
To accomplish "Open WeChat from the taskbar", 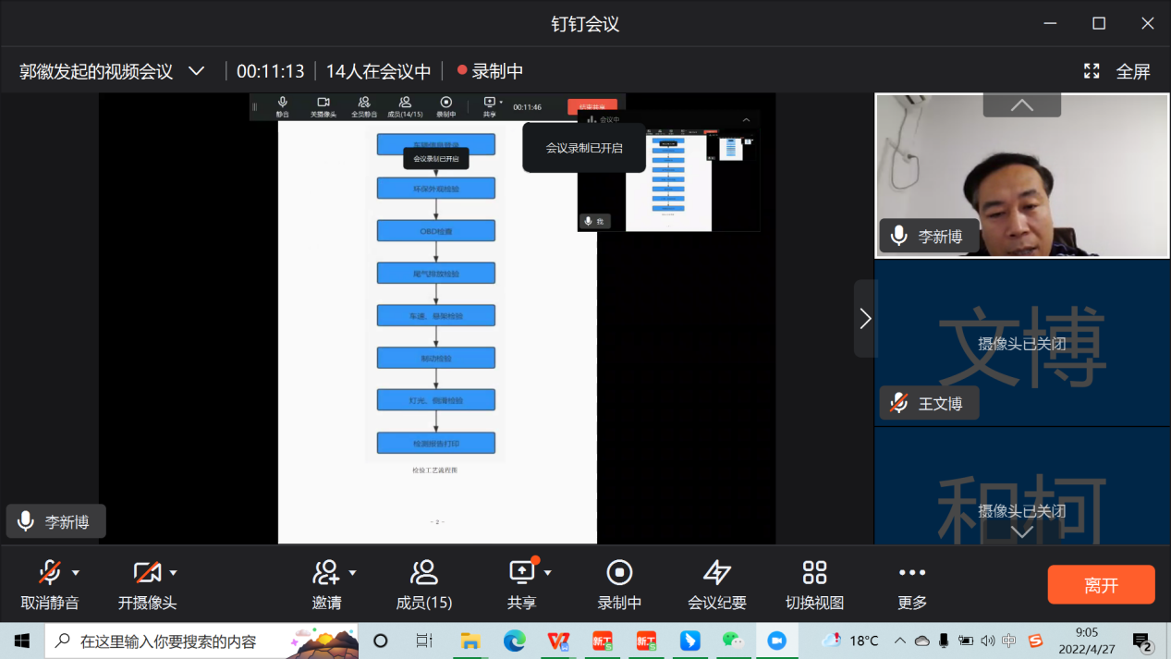I will point(732,641).
